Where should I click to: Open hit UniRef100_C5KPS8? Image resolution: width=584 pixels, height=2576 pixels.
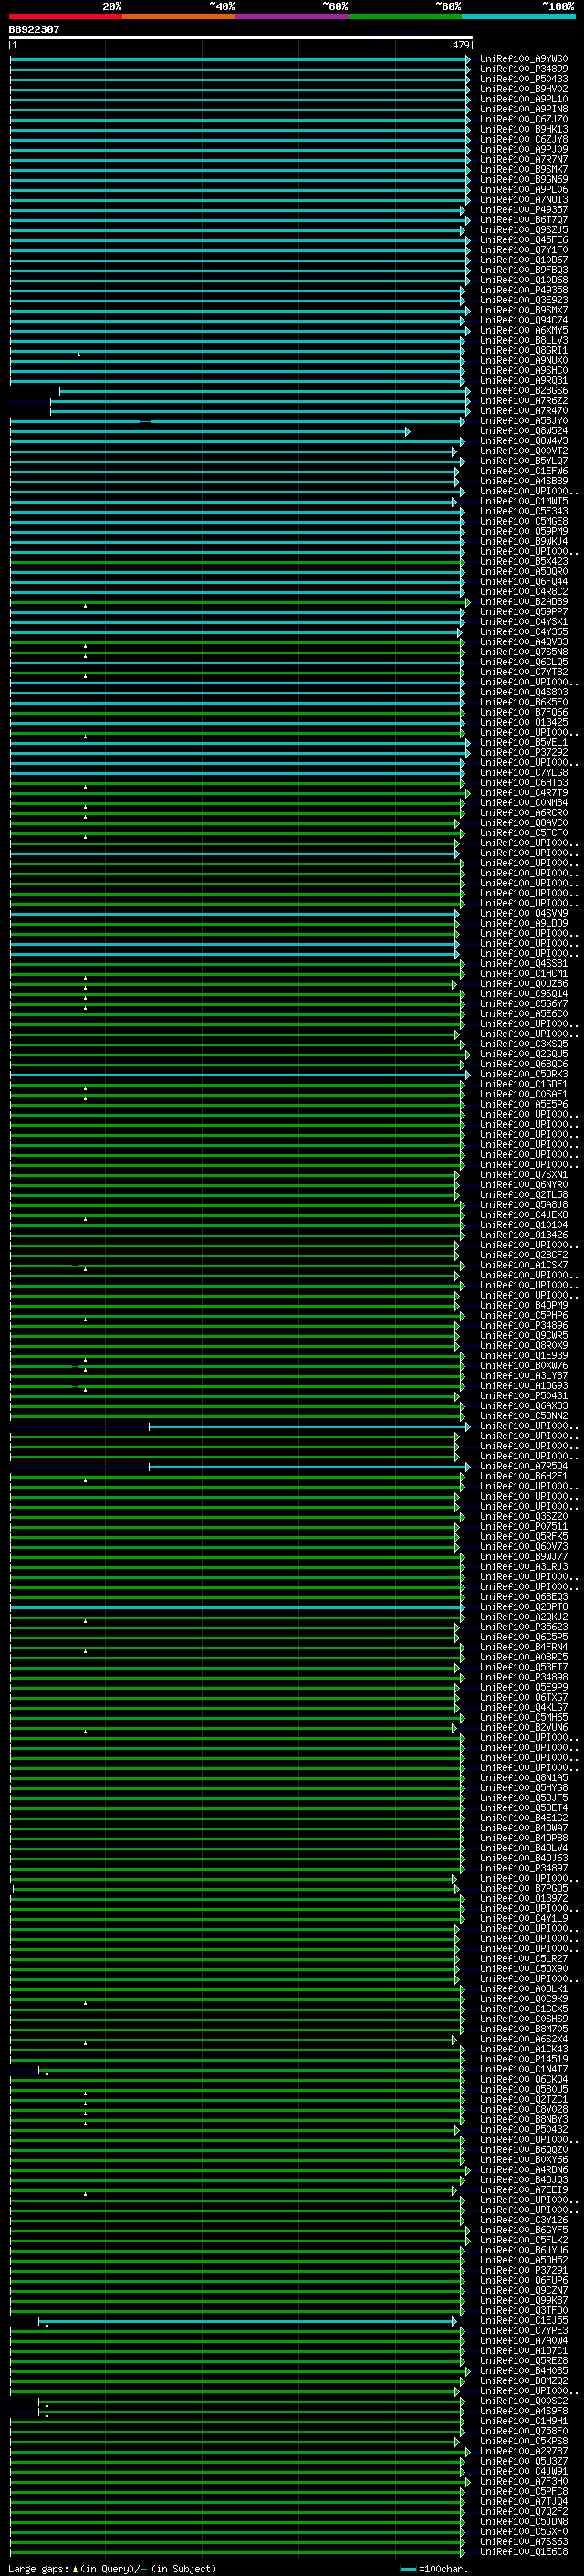[524, 2441]
